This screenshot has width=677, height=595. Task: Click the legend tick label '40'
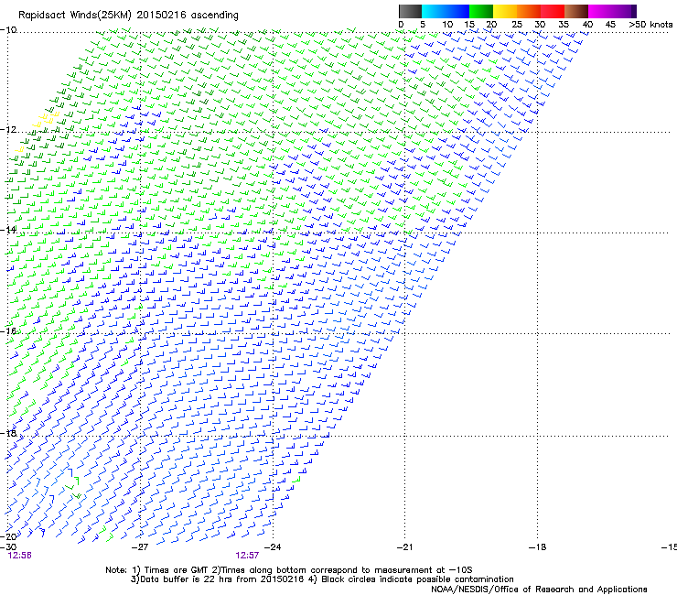(587, 25)
